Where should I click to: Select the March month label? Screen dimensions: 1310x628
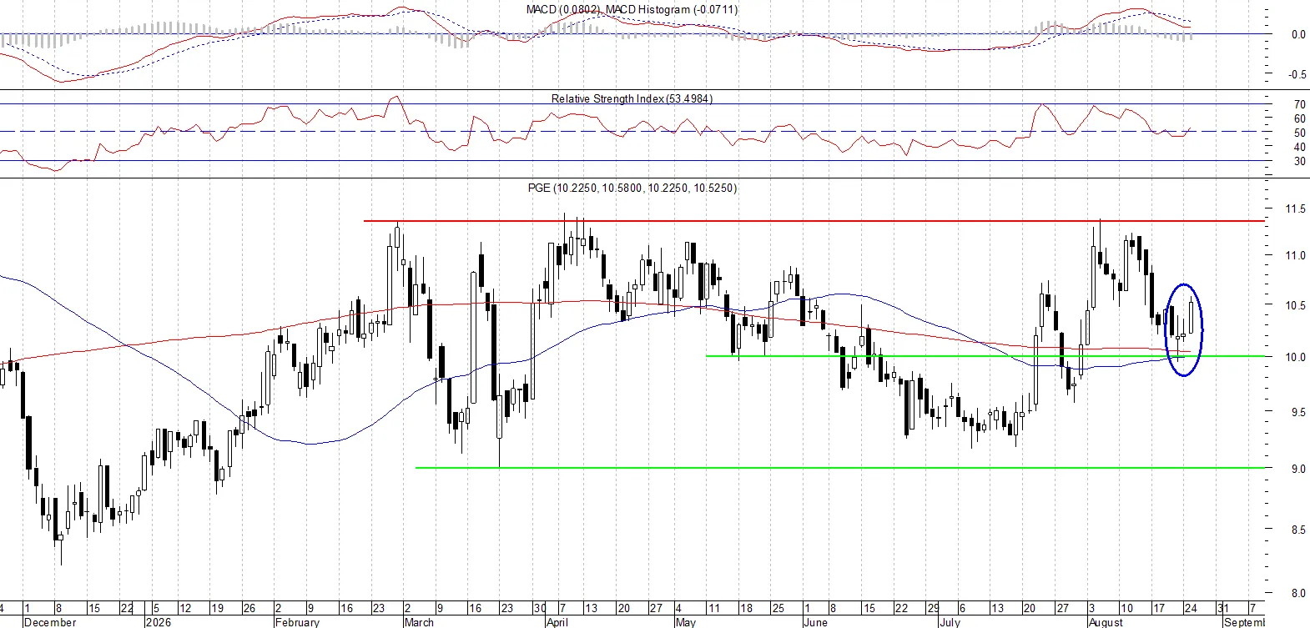419,622
